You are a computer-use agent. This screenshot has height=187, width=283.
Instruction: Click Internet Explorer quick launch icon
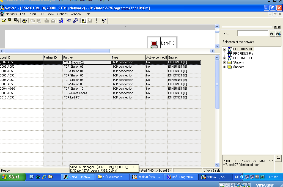[x=44, y=177]
